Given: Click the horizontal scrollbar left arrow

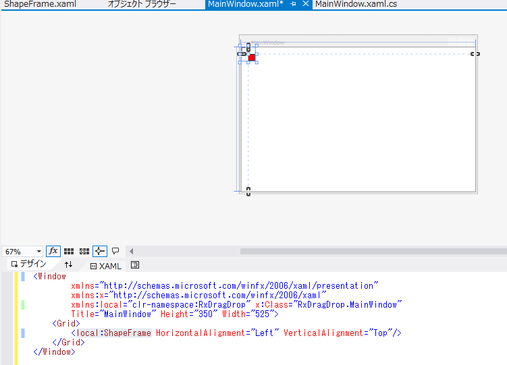Looking at the screenshot, I should click(x=131, y=251).
